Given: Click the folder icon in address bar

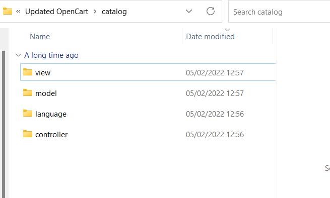Looking at the screenshot, I should point(8,11).
